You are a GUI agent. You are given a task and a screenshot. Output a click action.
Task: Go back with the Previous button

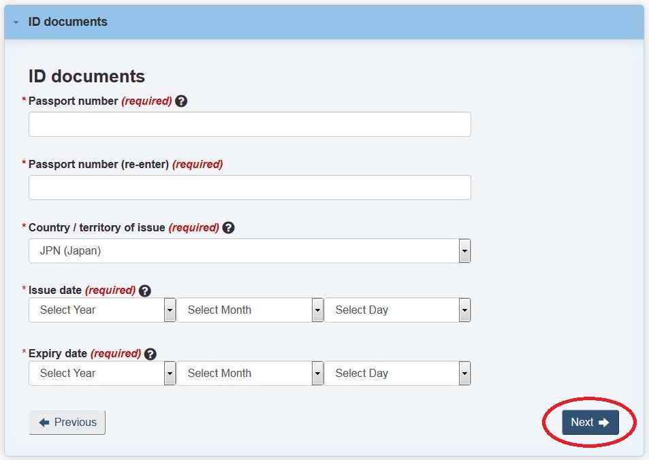pos(67,423)
